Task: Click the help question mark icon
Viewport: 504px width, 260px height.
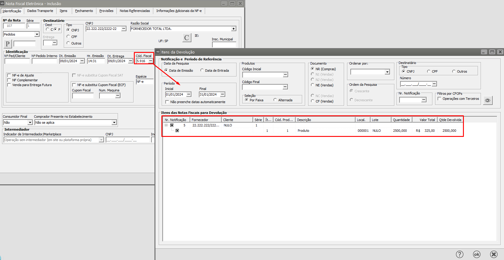Action: [x=459, y=254]
